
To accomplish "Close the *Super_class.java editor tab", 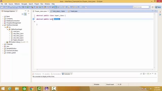I will [x=48, y=11].
